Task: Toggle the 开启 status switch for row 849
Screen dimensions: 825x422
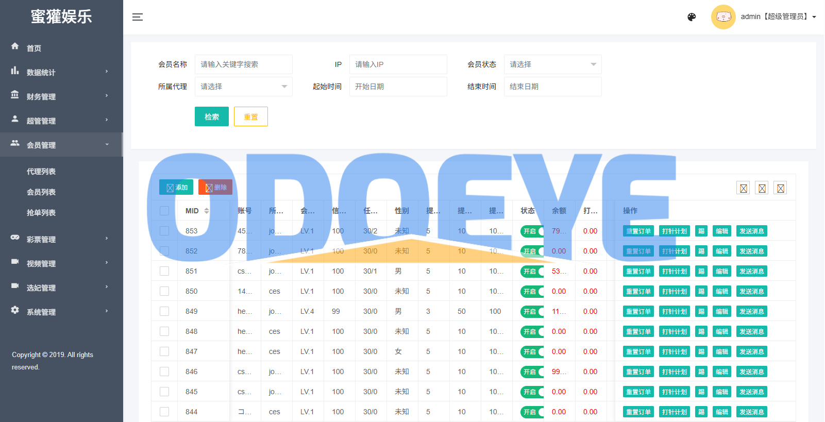Action: click(x=532, y=312)
